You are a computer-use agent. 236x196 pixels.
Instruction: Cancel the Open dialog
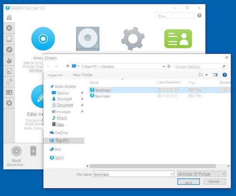[x=215, y=182]
